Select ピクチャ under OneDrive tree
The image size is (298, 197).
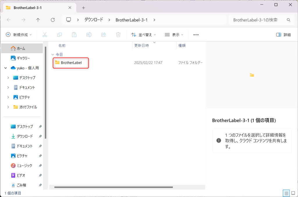click(22, 97)
